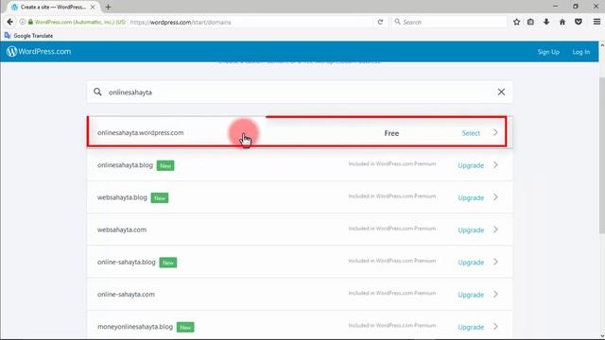This screenshot has width=605, height=340.
Task: Click the page vertical scrollbar thumb
Action: pos(601,154)
